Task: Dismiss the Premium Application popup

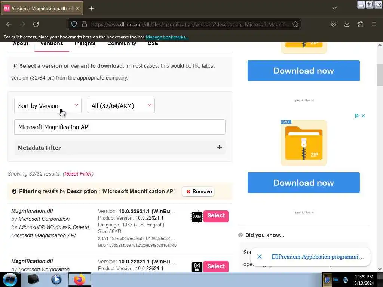Action: [x=260, y=257]
